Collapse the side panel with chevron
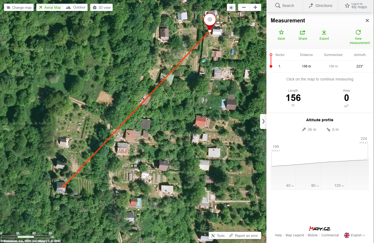374x243 pixels. [x=263, y=122]
